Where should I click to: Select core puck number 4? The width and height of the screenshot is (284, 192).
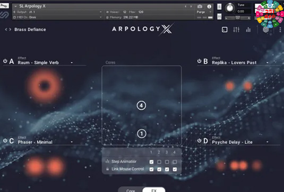coord(141,106)
